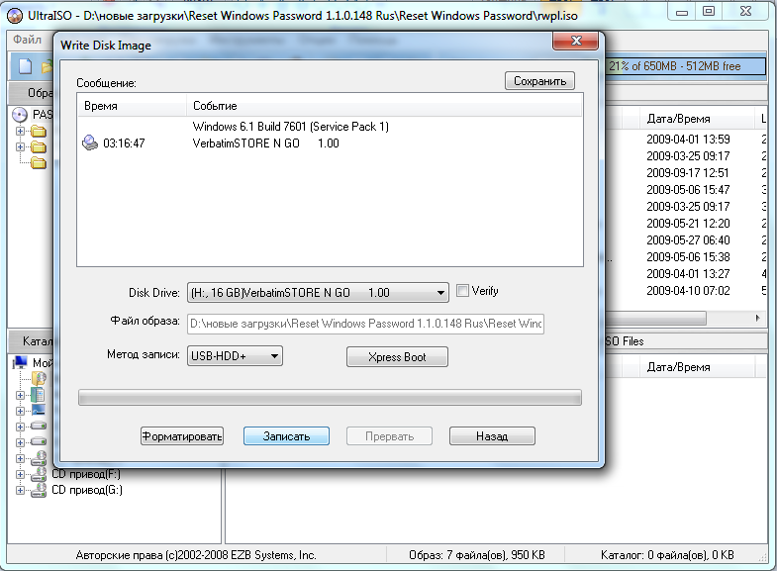777x571 pixels.
Task: Open the write method USB-HDD+ dropdown
Action: point(235,356)
